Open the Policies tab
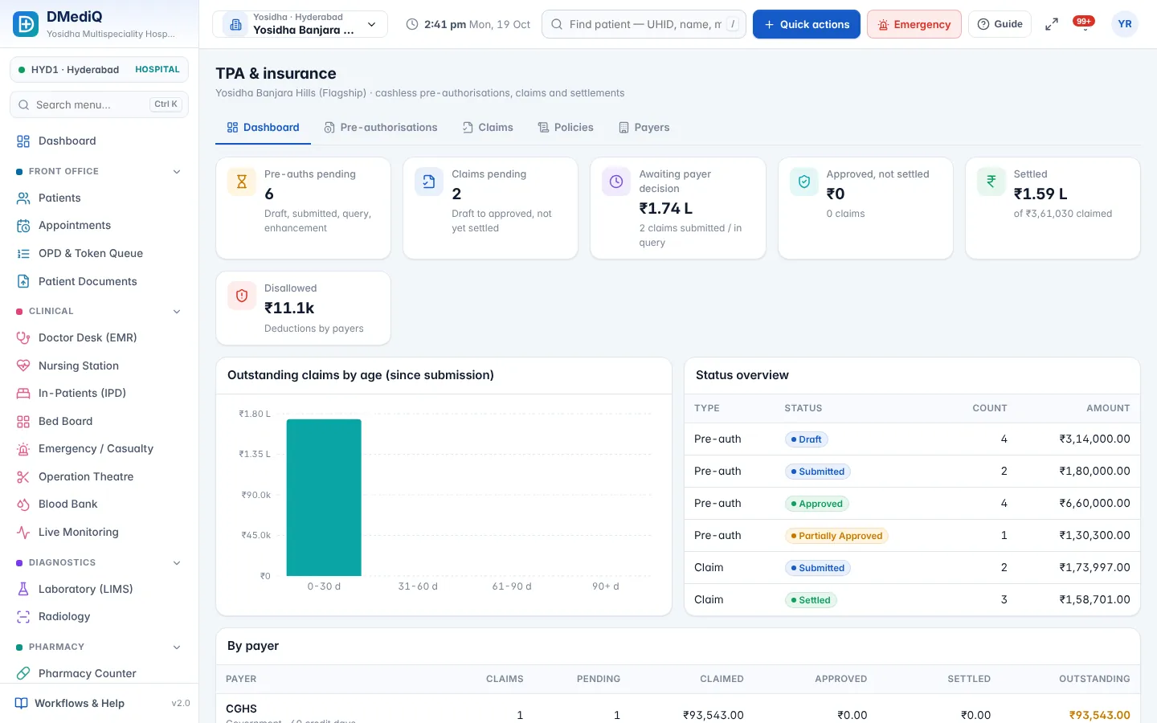 click(x=566, y=128)
